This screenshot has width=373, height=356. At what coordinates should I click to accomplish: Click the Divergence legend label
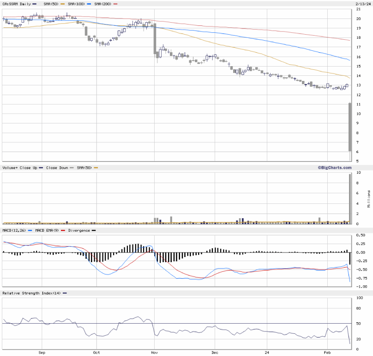coord(79,230)
